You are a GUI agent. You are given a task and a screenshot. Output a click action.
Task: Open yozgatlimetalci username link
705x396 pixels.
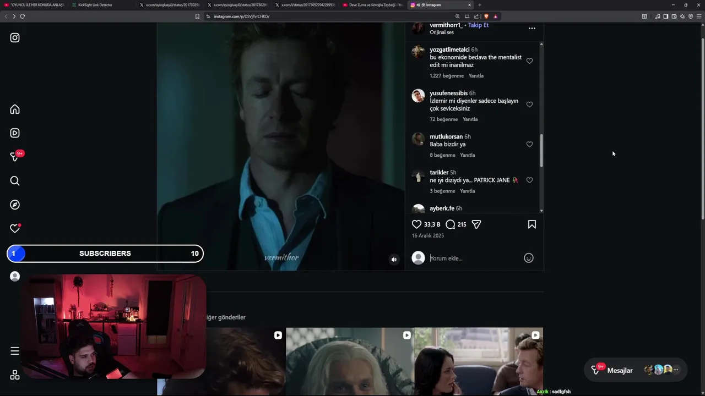pyautogui.click(x=449, y=50)
